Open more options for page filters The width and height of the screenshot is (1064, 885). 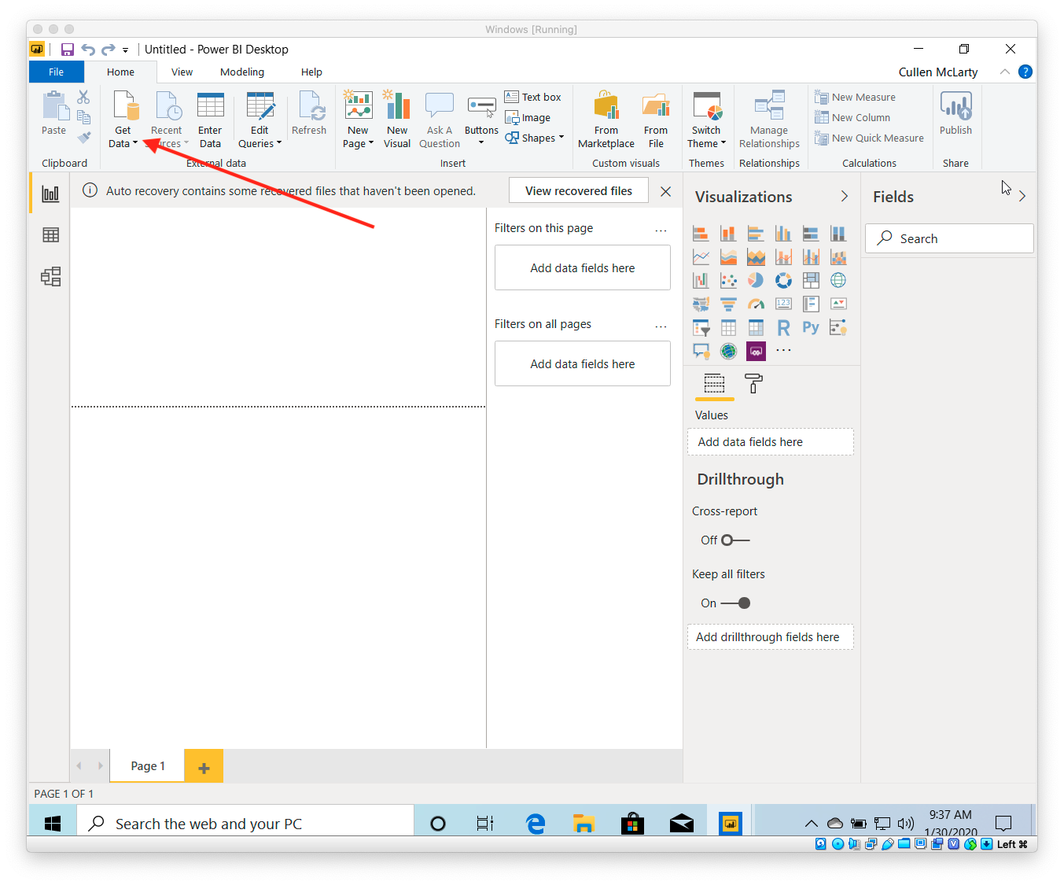661,230
